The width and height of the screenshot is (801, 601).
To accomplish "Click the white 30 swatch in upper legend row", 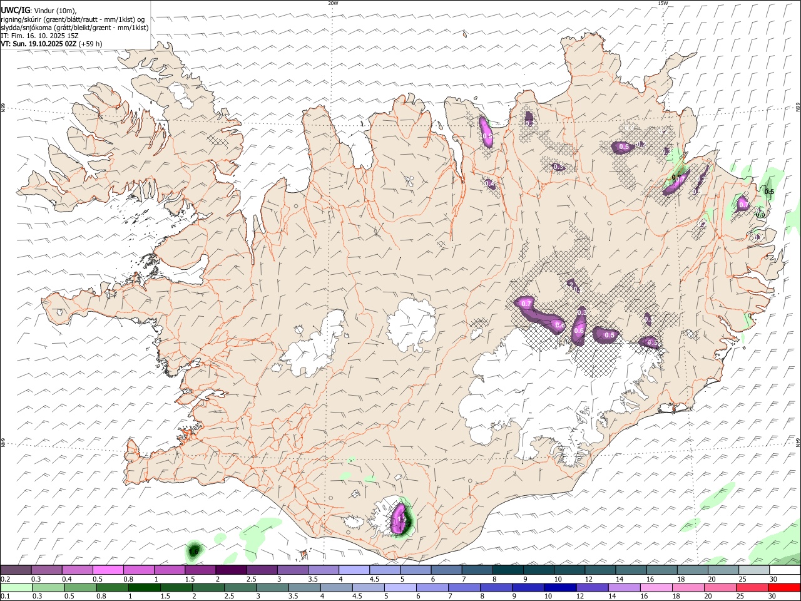I will pyautogui.click(x=785, y=570).
